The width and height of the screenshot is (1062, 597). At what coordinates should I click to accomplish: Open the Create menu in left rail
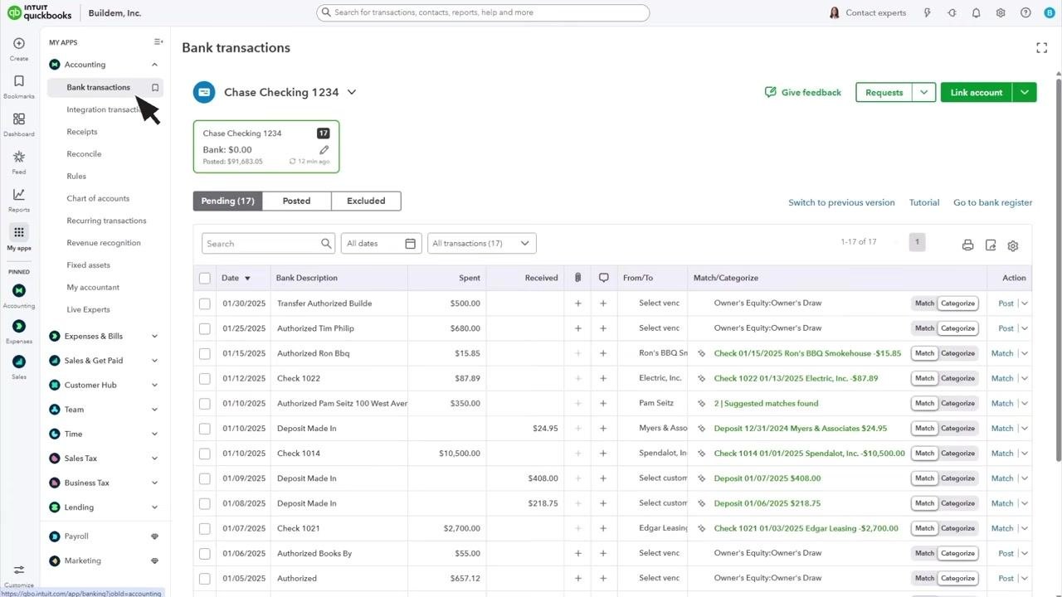point(19,49)
